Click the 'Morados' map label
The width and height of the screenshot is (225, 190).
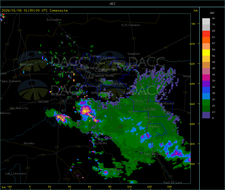tap(29, 143)
